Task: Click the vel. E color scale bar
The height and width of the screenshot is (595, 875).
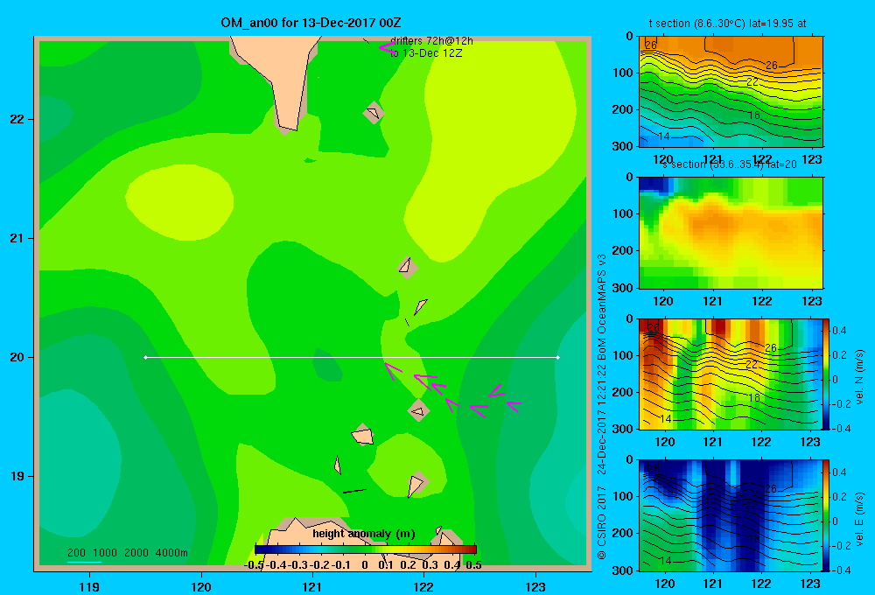Action: tap(827, 515)
